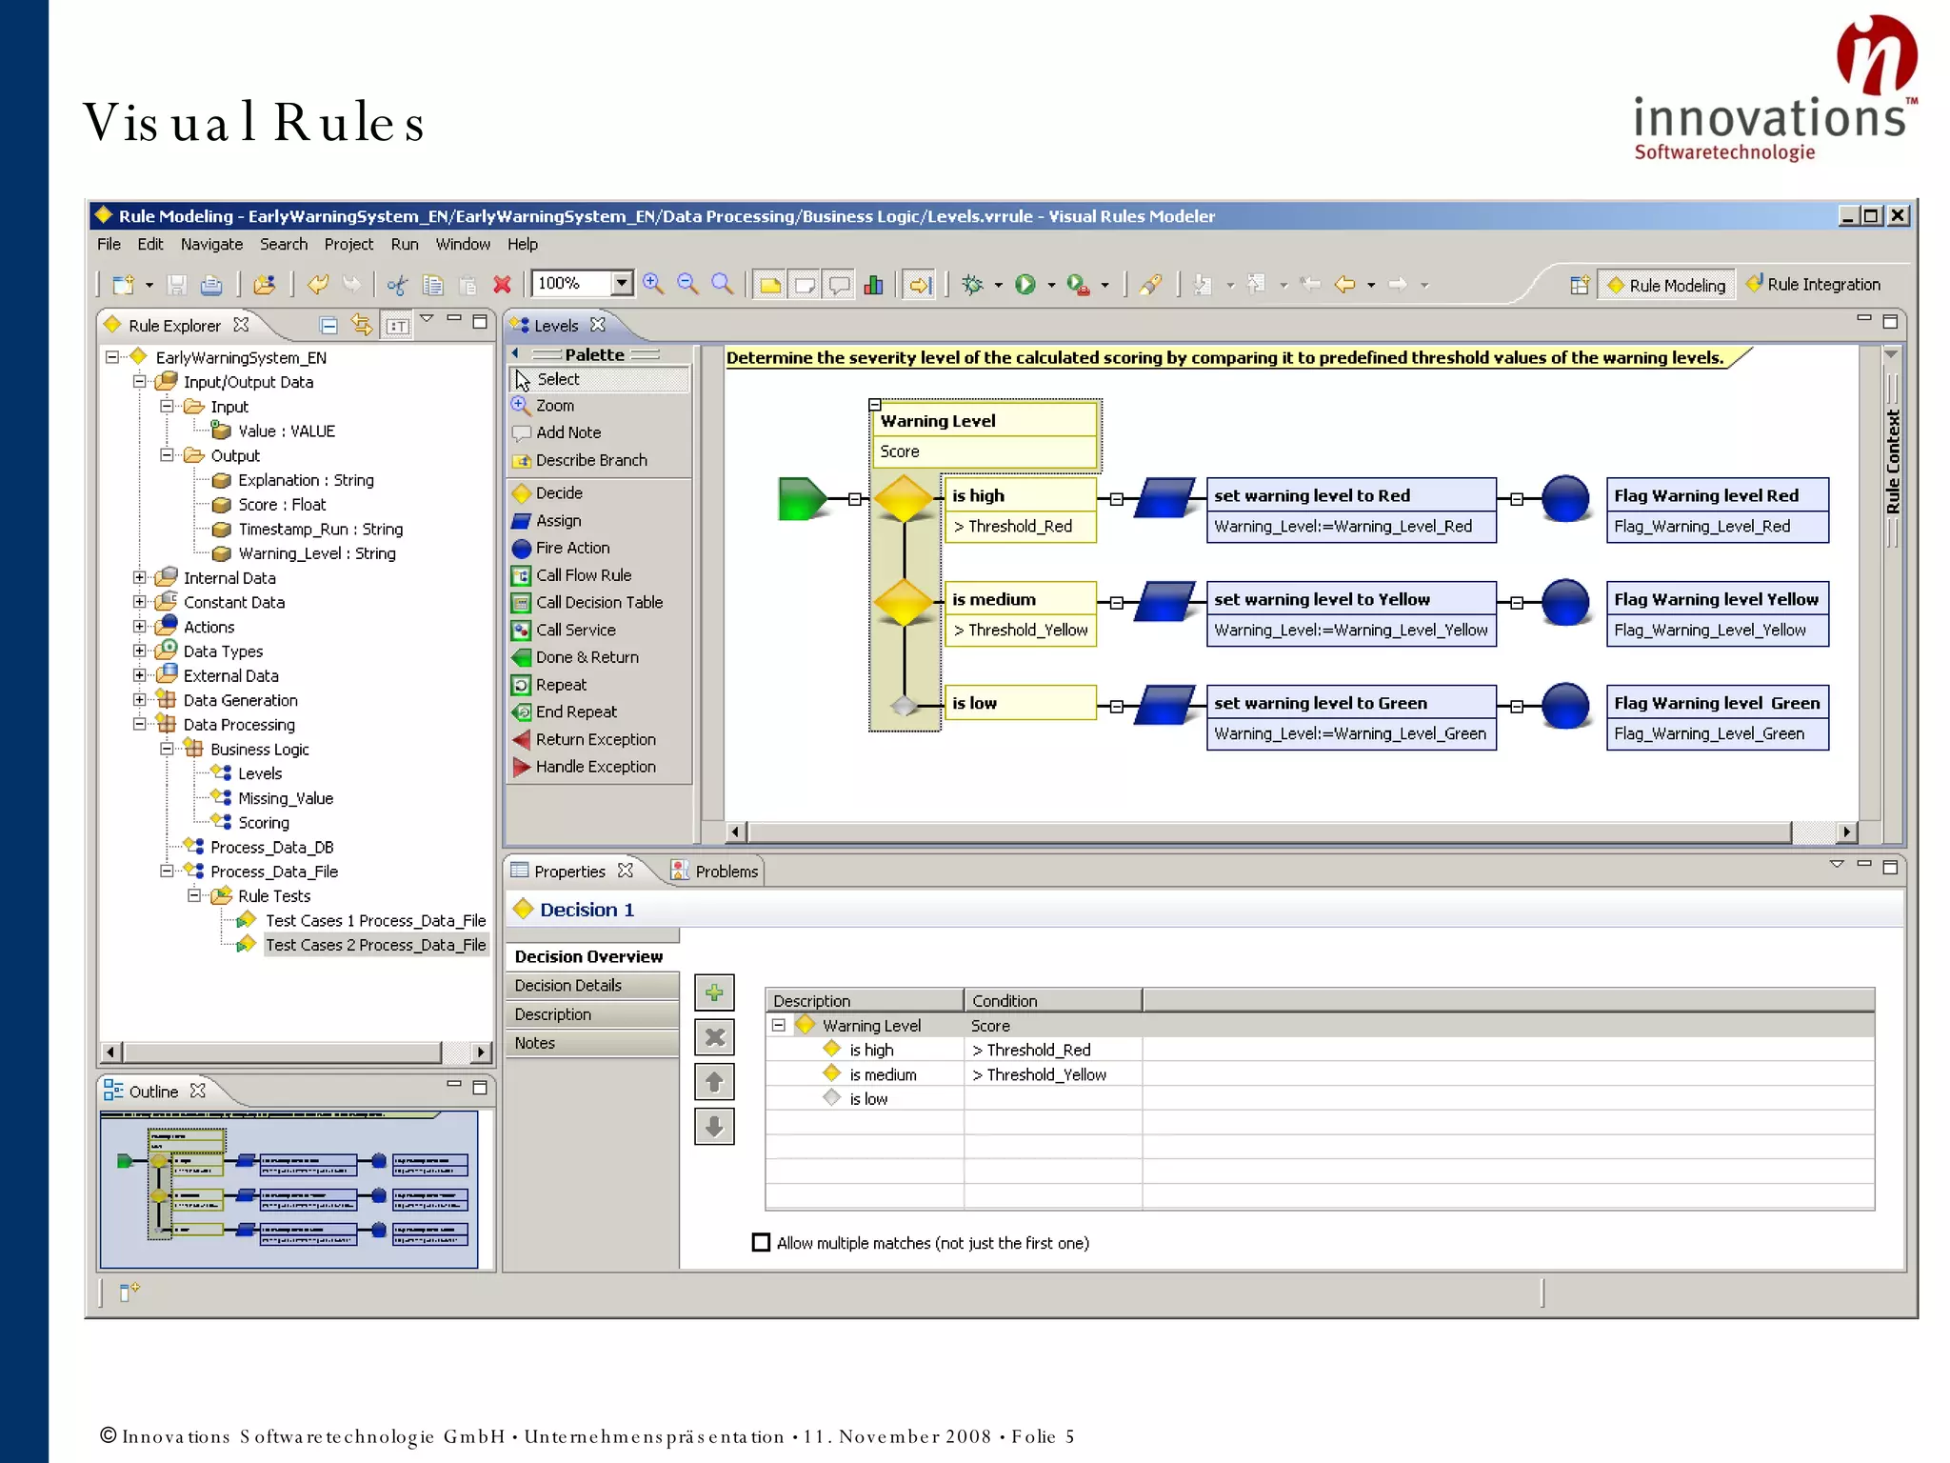Collapse the Business Logic tree node
Viewport: 1950px width, 1463px height.
pyautogui.click(x=168, y=750)
